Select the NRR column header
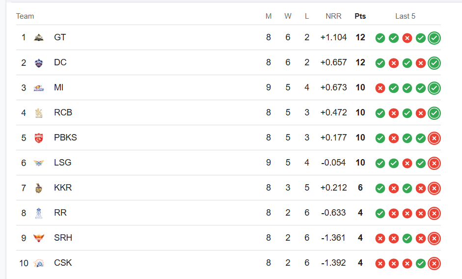Screen dimensions: 462x279 333,16
